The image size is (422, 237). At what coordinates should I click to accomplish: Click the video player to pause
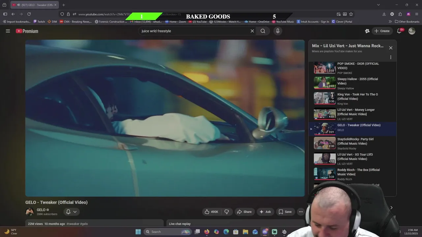click(x=165, y=118)
